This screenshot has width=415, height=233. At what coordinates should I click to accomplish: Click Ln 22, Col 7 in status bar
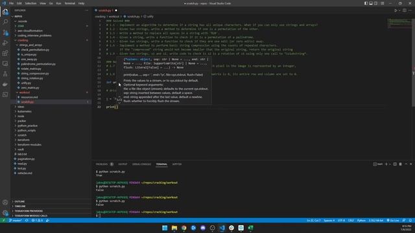pyautogui.click(x=314, y=220)
